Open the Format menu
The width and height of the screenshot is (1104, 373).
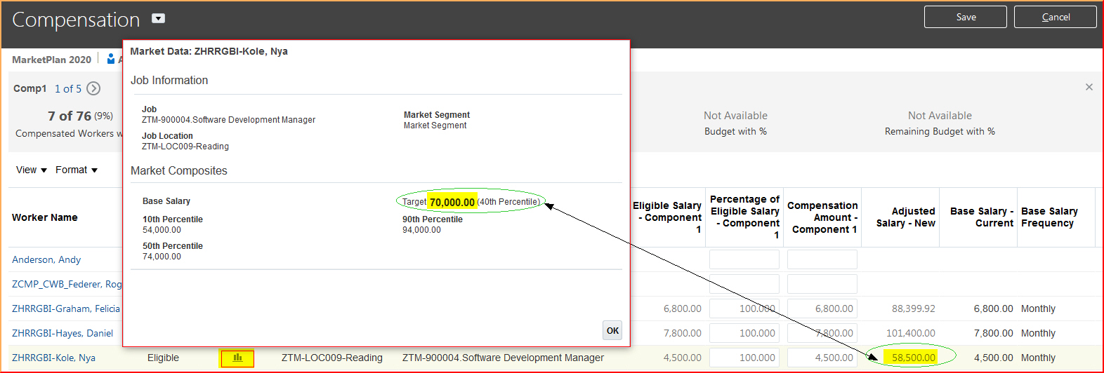77,170
